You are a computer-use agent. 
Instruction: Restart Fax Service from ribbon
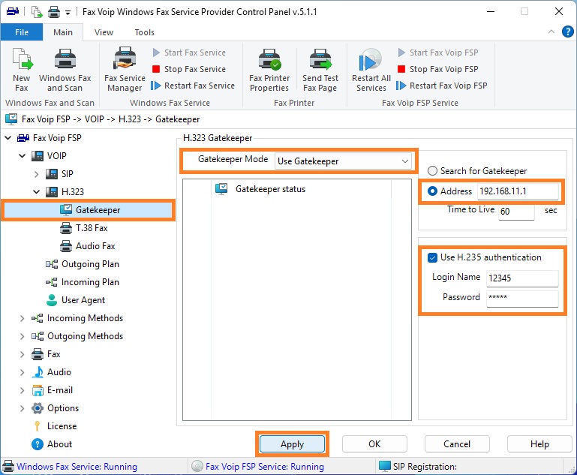coord(193,86)
